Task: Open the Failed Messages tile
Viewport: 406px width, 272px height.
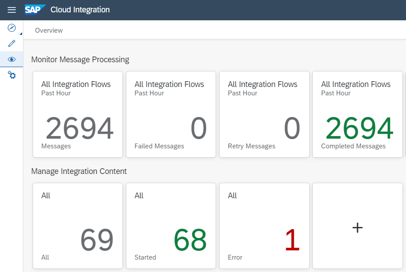Action: pyautogui.click(x=171, y=114)
